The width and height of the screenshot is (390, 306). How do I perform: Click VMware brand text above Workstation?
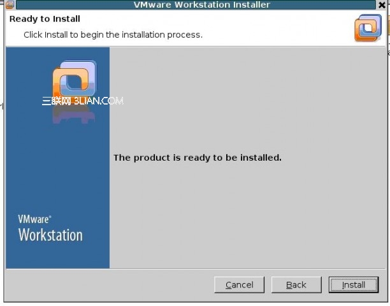pos(34,219)
